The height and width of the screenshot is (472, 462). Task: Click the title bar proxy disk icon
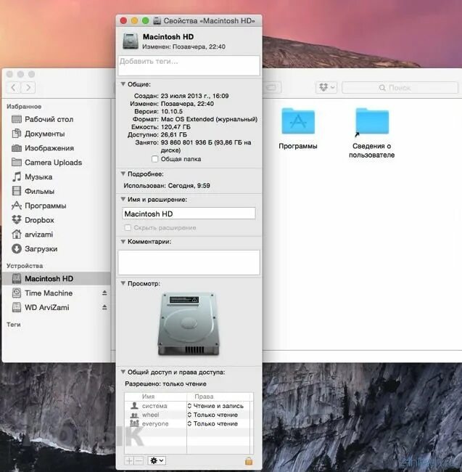click(x=157, y=21)
